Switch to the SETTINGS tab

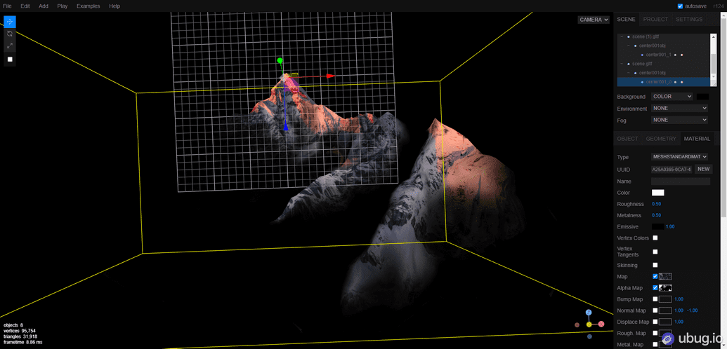pyautogui.click(x=689, y=20)
